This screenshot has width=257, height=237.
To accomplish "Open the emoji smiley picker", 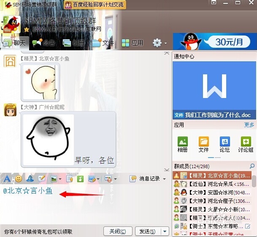I will coord(19,179).
